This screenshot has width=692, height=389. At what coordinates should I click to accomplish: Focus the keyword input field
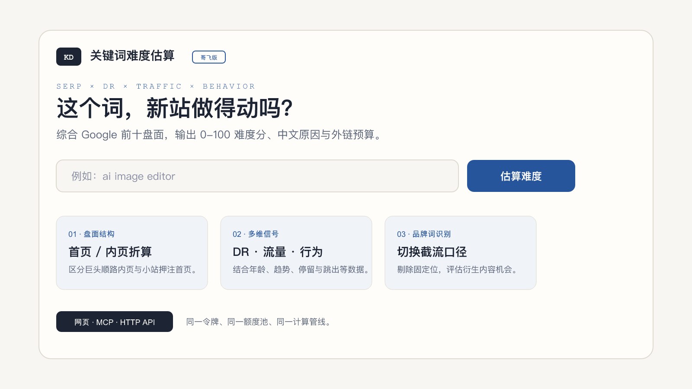click(257, 176)
